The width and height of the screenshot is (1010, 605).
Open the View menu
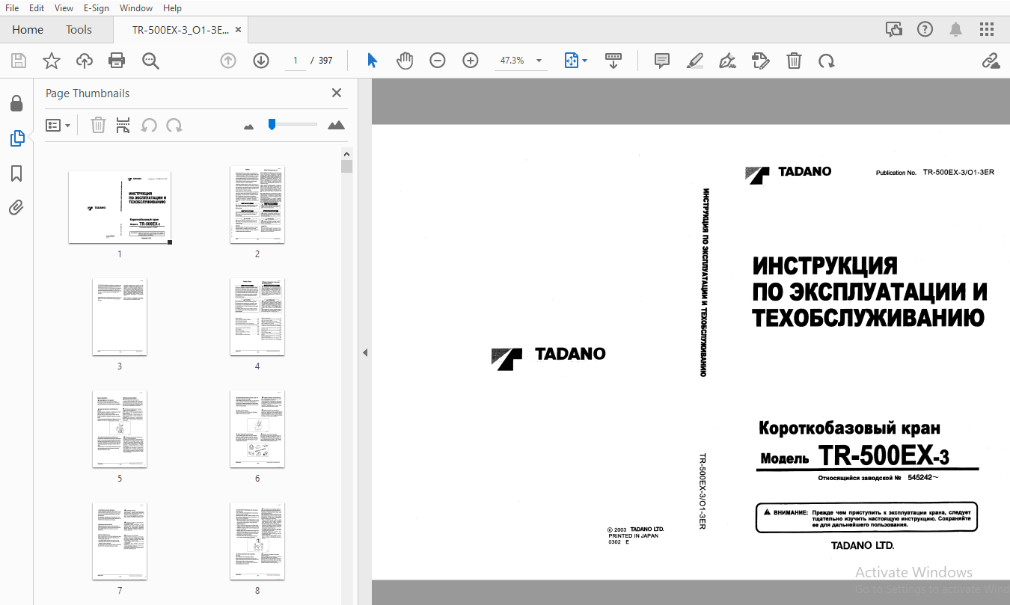click(64, 8)
